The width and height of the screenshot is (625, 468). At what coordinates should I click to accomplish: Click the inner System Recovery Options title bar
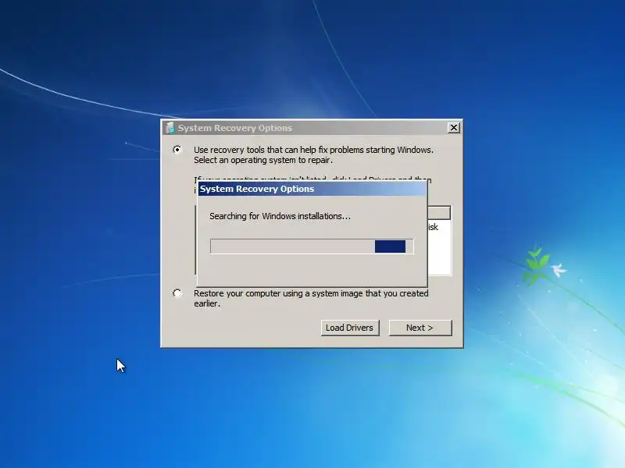[312, 189]
